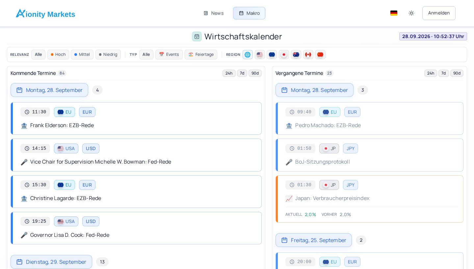Screen dimensions: 474x269
Task: Open Governor Lisa D. Cook: Fed-Rede
Action: point(136,228)
